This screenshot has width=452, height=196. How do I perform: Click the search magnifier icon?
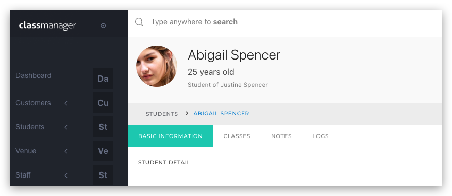139,22
